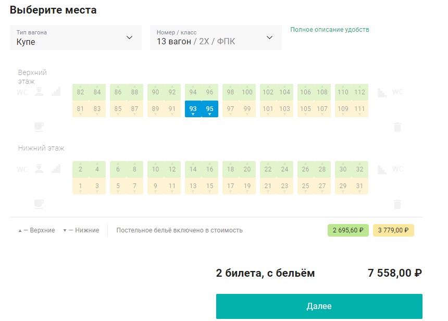Click the lower floor trash bin icon
The width and height of the screenshot is (448, 321).
click(397, 204)
